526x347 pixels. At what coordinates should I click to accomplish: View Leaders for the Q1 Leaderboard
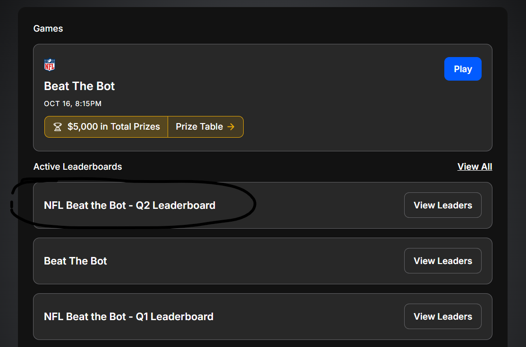tap(442, 317)
